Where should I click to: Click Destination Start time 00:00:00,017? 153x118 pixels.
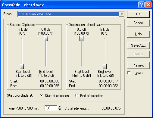[108, 81]
